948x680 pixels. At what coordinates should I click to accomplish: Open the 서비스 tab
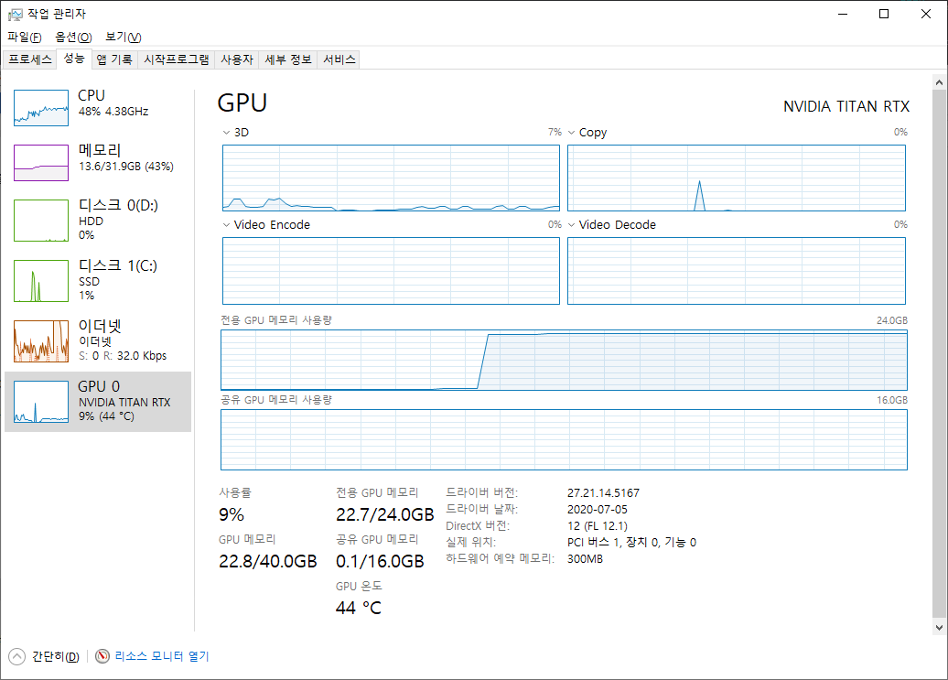click(339, 59)
